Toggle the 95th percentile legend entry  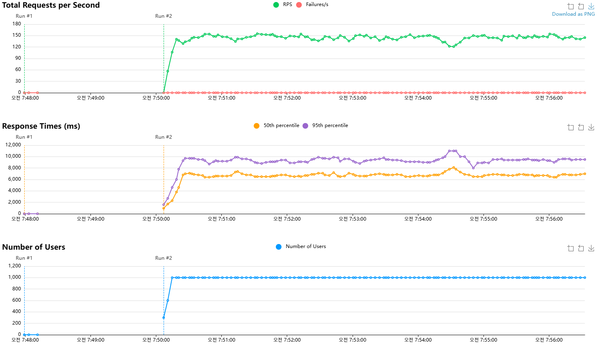pos(326,125)
